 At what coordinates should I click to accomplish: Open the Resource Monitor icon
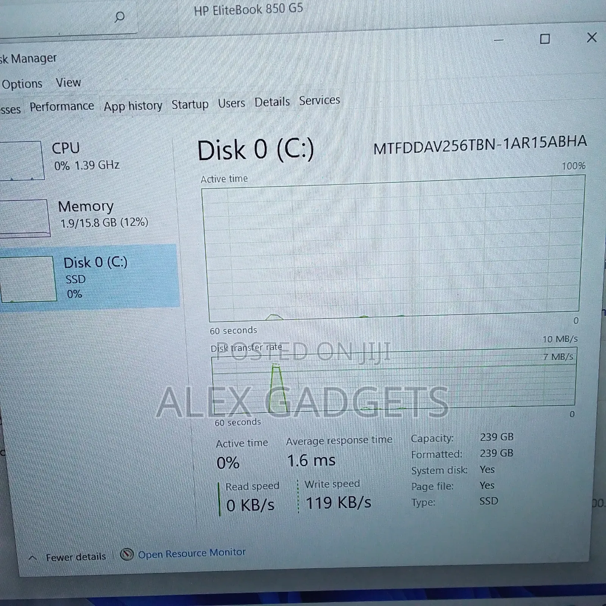coord(127,554)
